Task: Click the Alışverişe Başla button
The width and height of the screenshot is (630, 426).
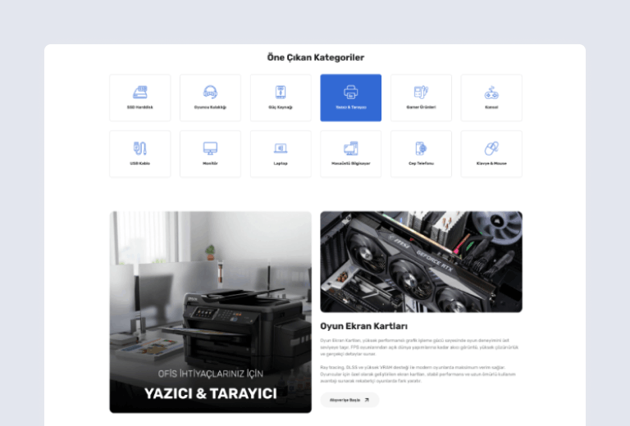Action: [x=349, y=400]
